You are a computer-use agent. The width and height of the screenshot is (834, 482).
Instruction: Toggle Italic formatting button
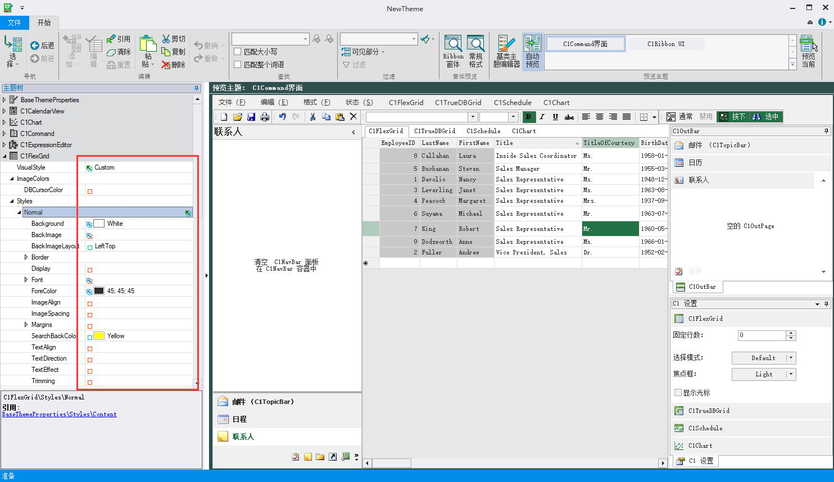coord(542,117)
